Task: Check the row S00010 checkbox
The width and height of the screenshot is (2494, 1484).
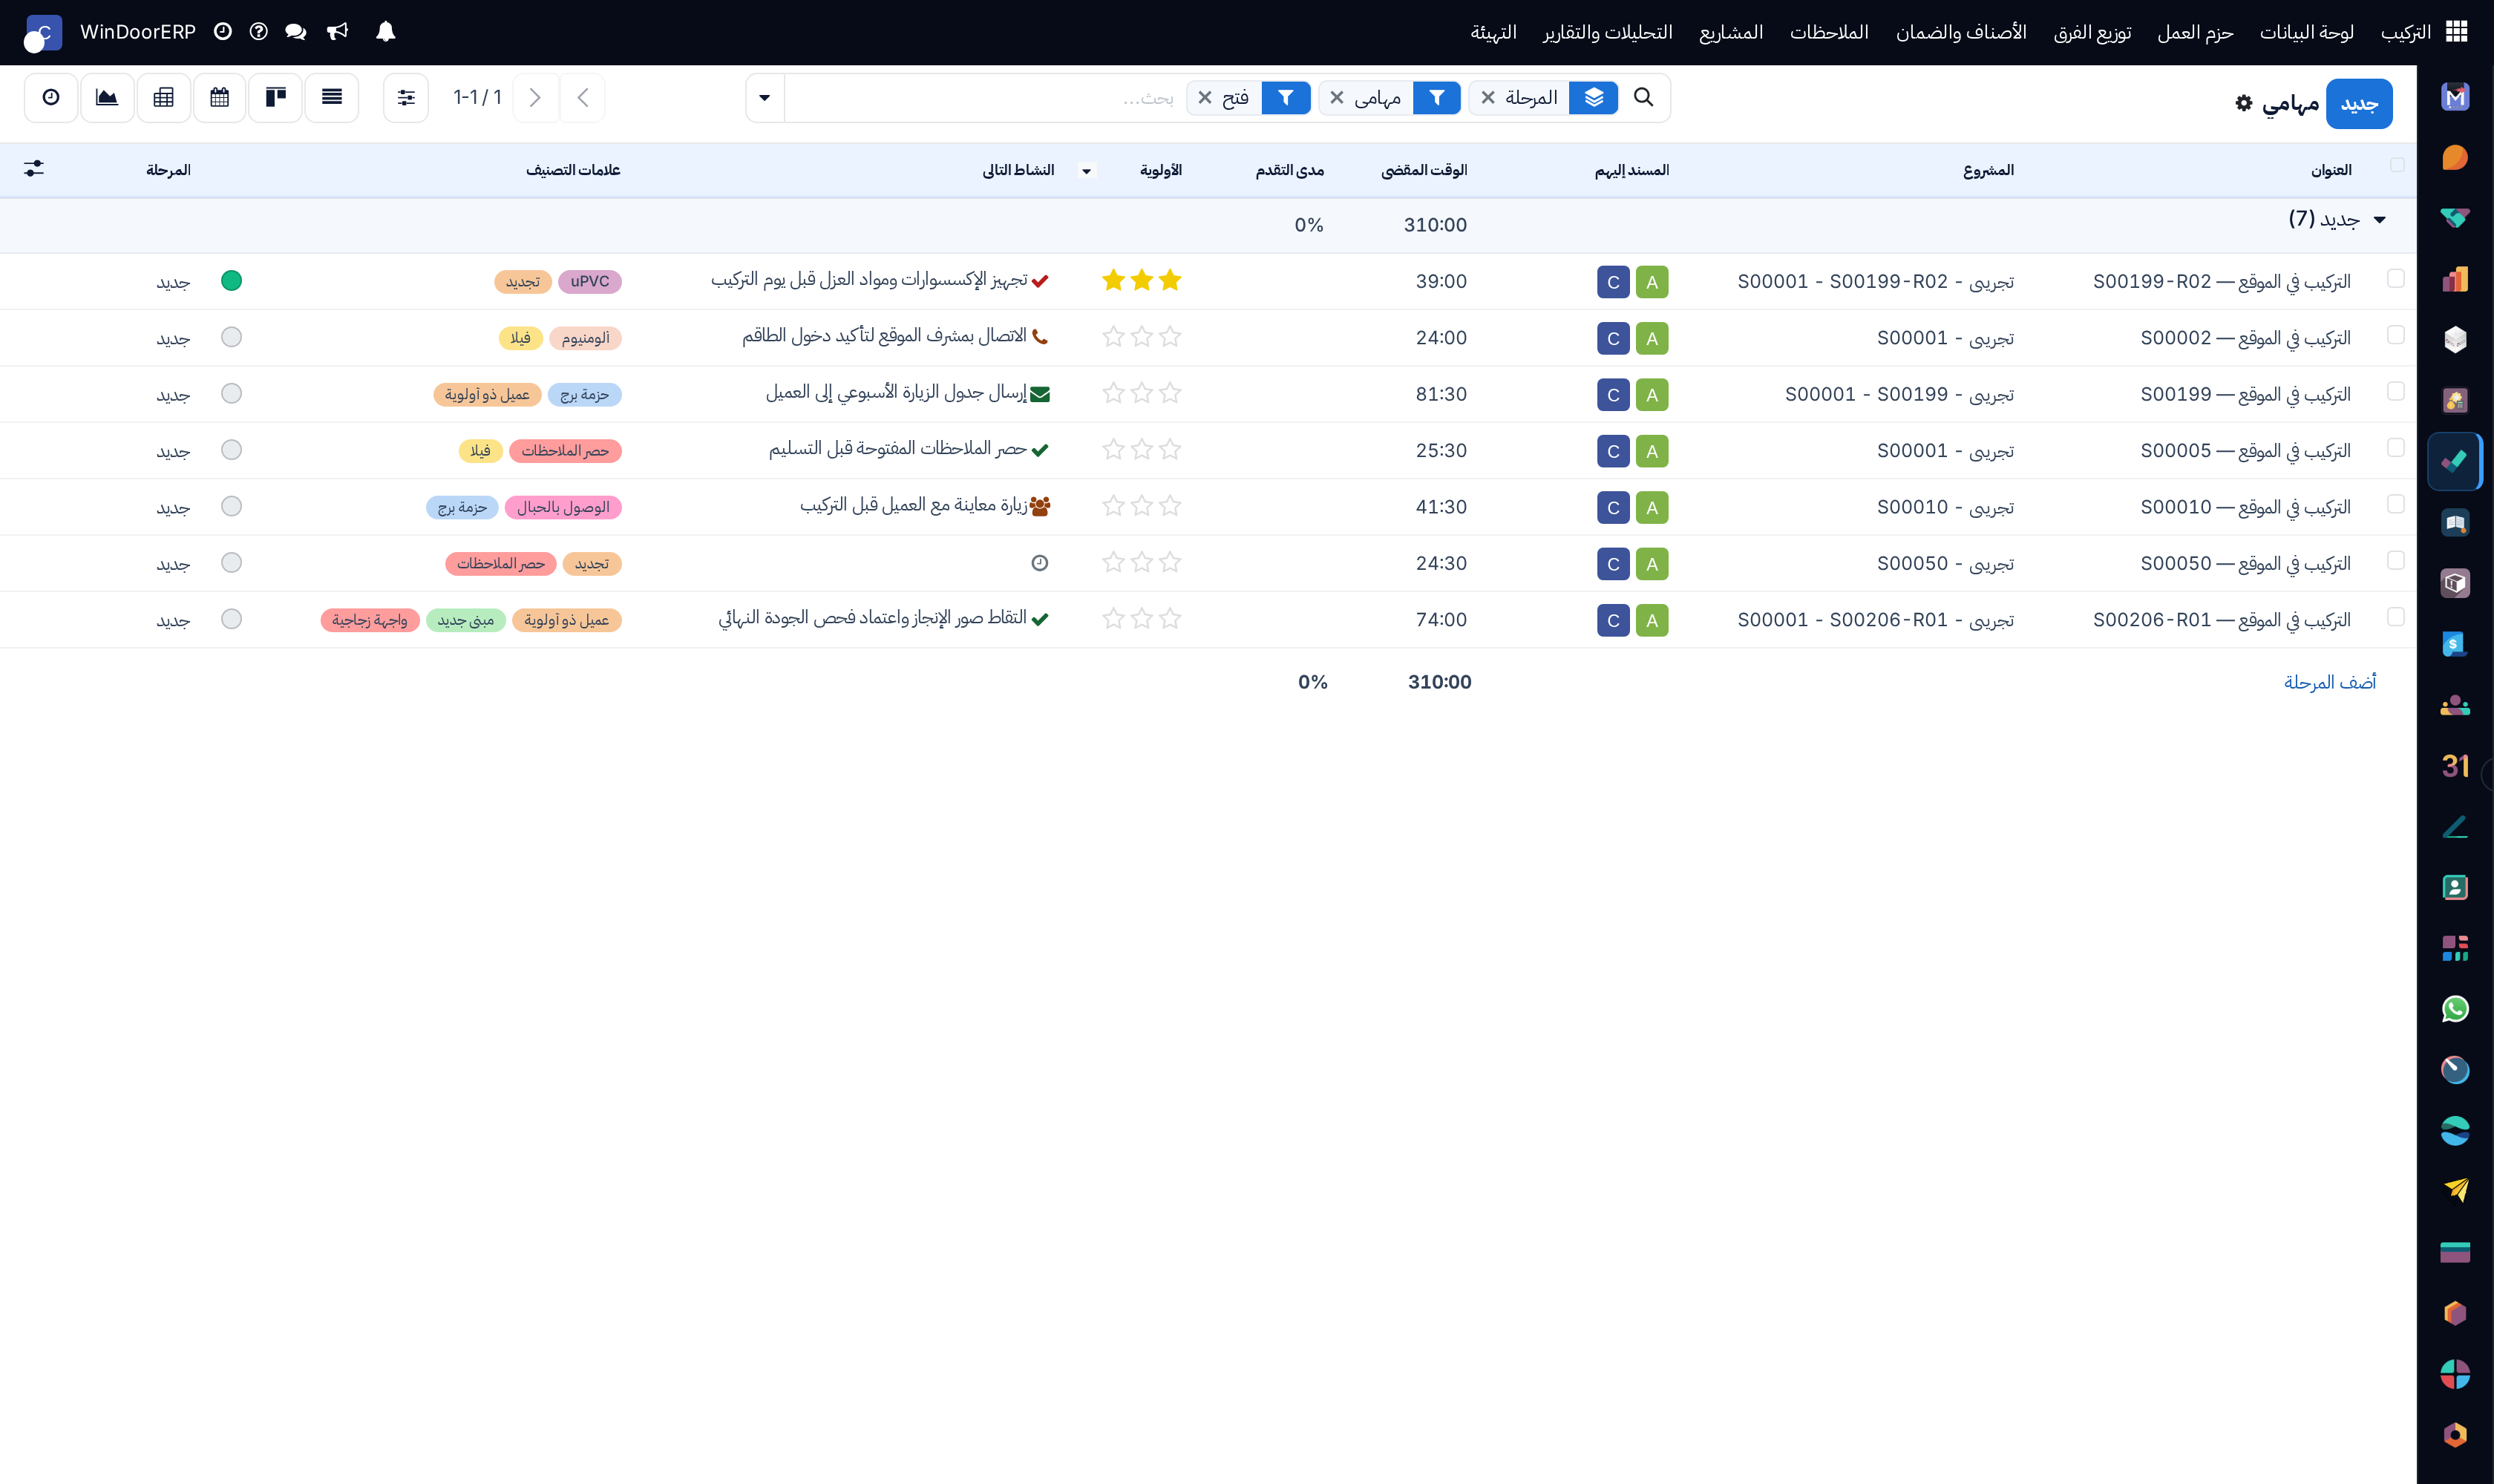Action: point(2396,504)
